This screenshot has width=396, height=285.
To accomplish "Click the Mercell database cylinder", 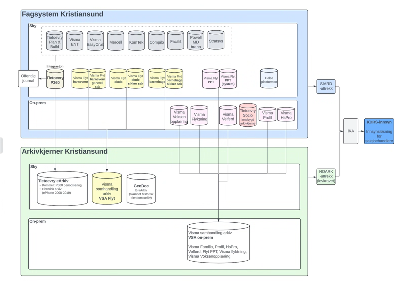I will point(116,41).
